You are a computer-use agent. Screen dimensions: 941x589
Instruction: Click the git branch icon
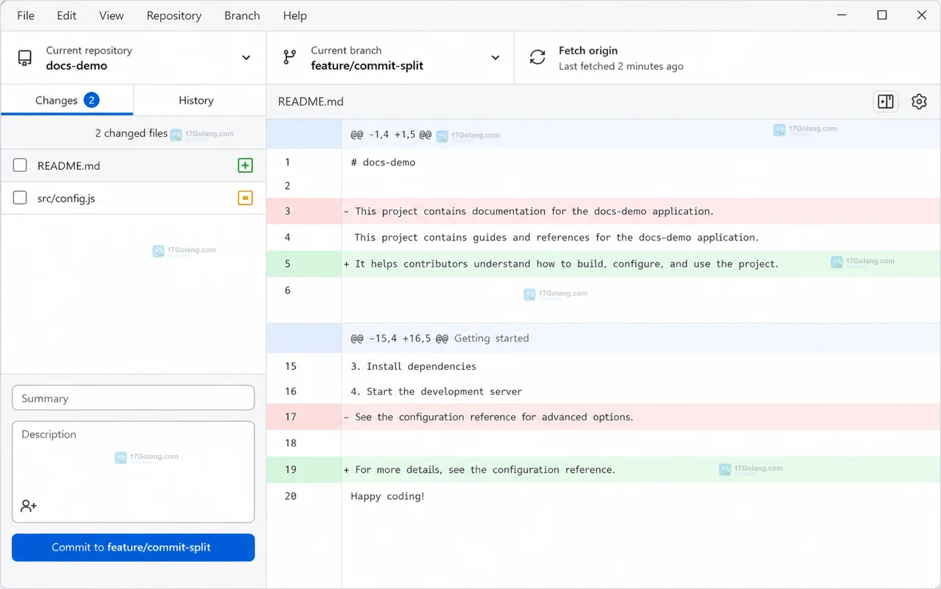click(290, 57)
